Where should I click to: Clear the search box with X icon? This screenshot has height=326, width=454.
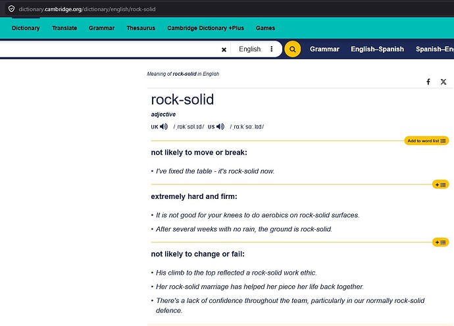[x=224, y=49]
